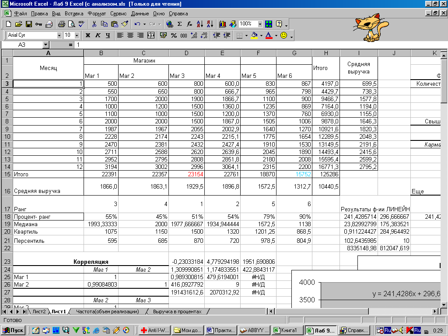Toggle left text alignment

(120, 35)
